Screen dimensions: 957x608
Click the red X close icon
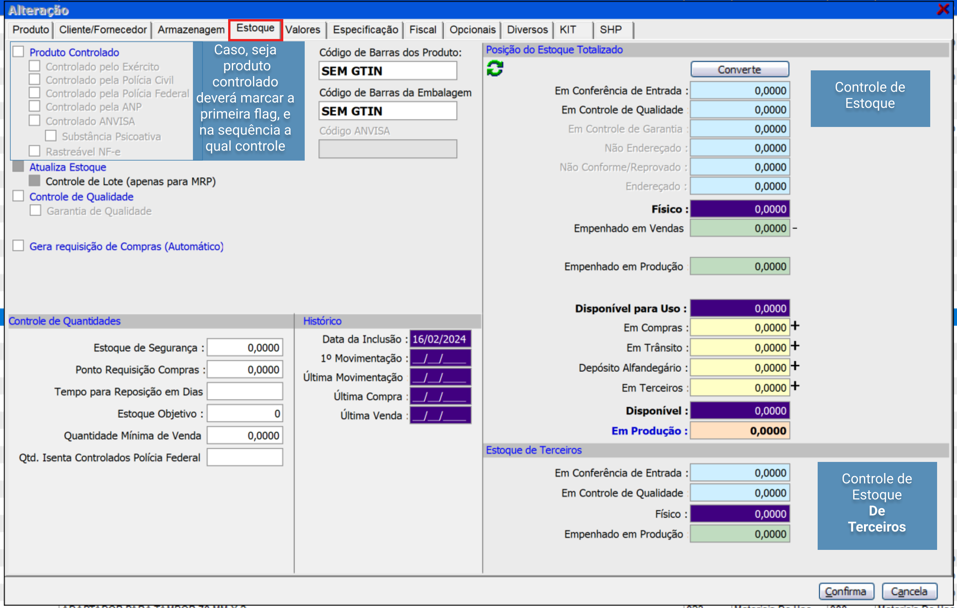[943, 9]
